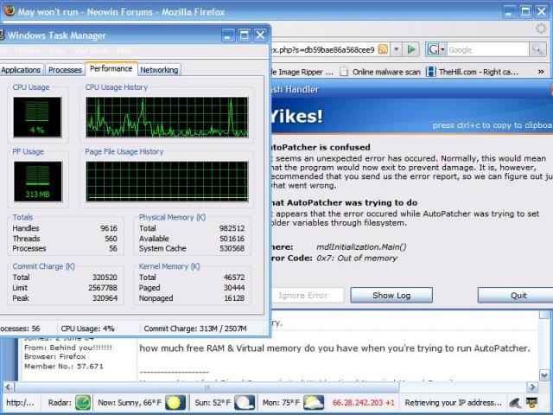Click the Nonpaged value 16128
Image resolution: width=553 pixels, height=415 pixels.
tap(234, 298)
